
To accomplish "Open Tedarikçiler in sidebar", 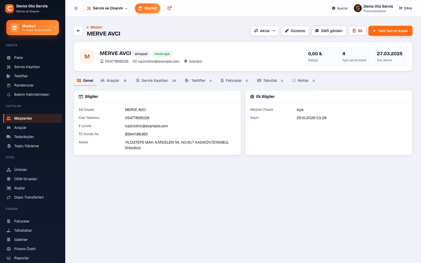I will tap(33, 137).
